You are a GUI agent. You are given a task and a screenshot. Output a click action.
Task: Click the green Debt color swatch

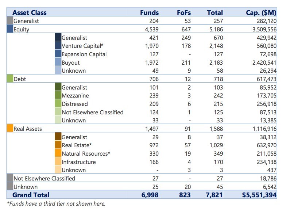(10, 79)
